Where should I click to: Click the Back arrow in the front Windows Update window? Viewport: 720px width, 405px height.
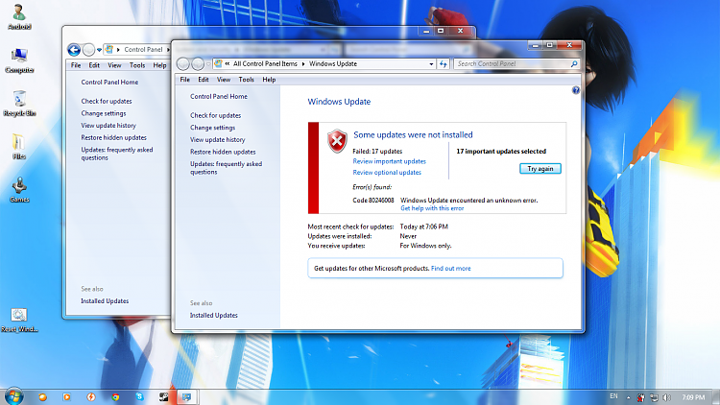click(x=183, y=64)
